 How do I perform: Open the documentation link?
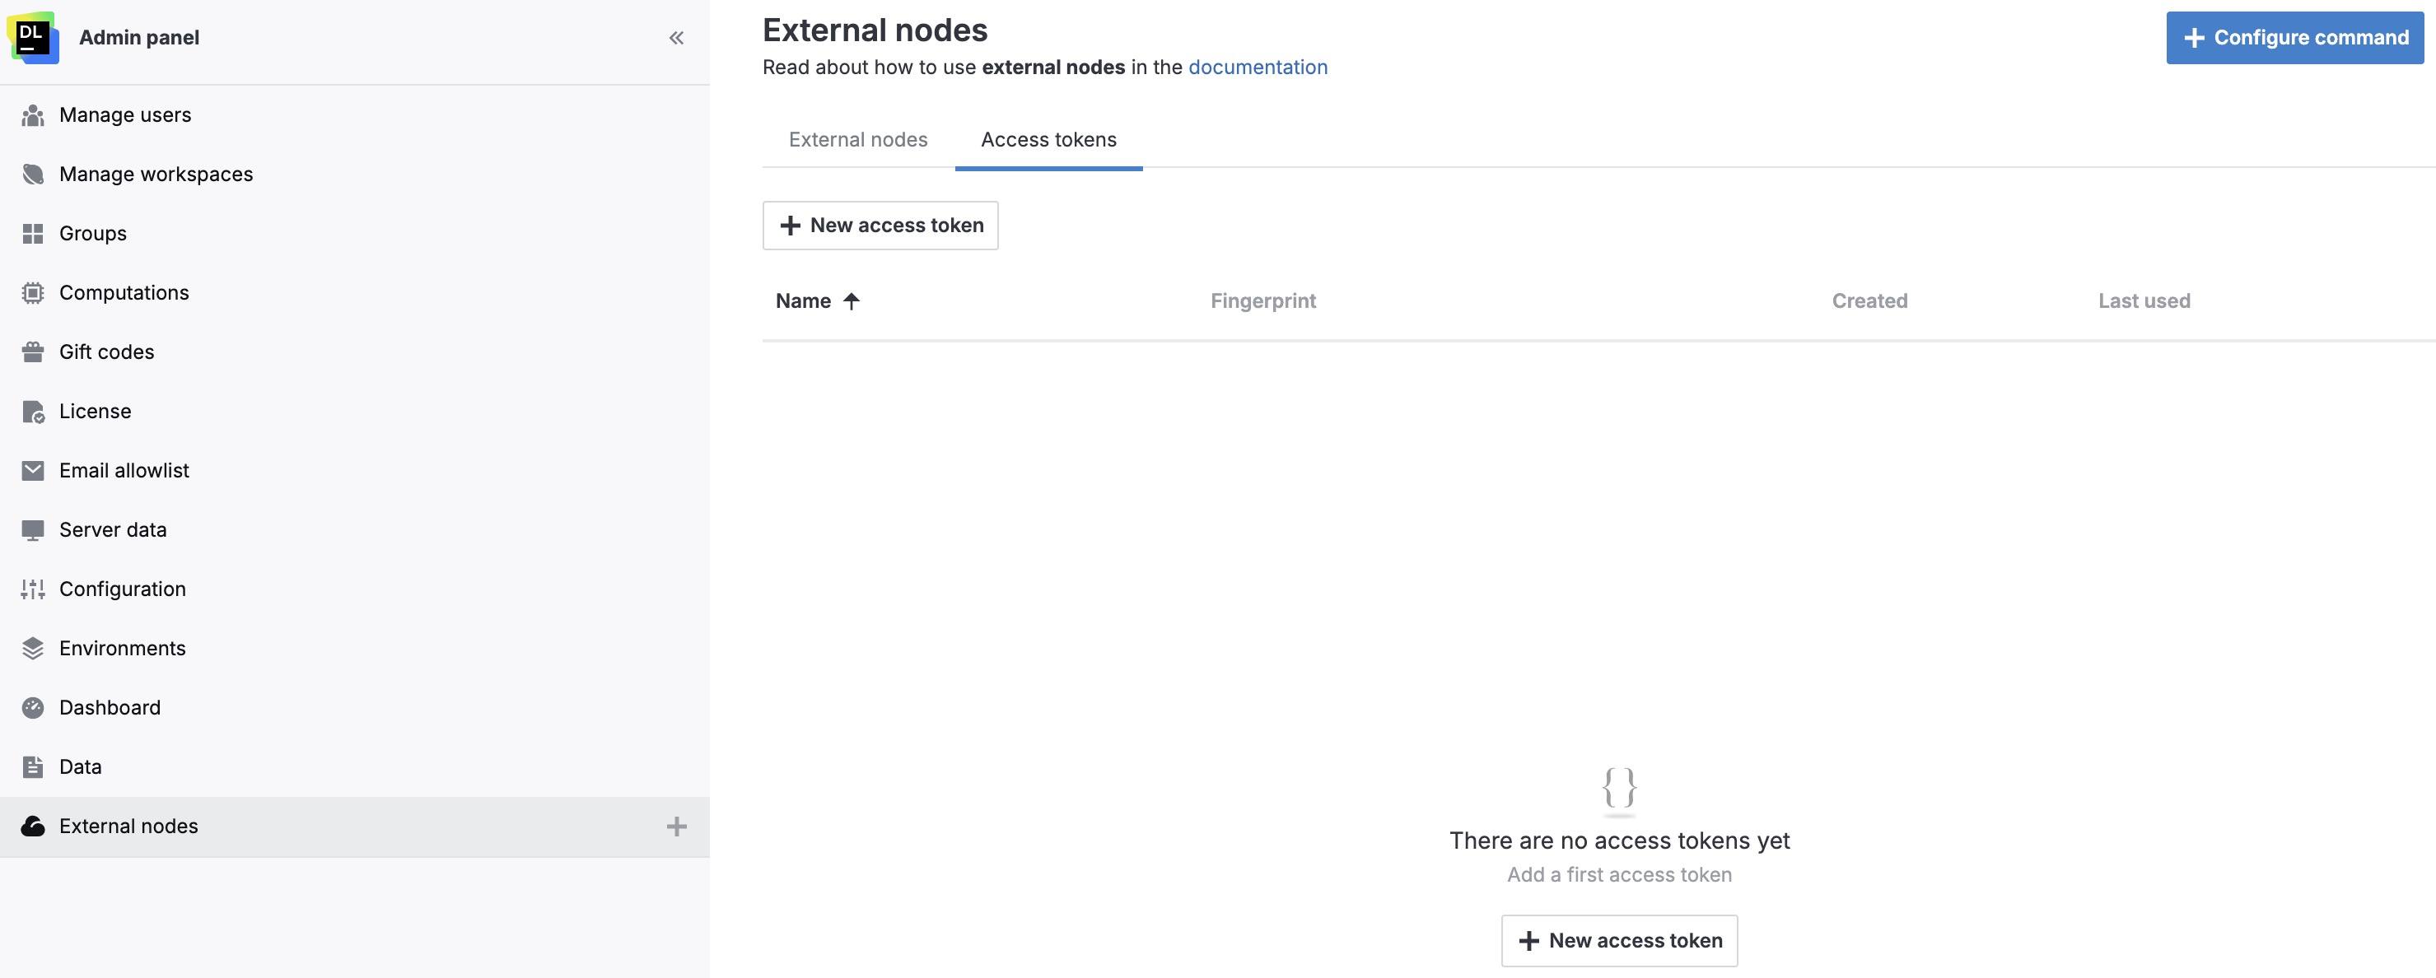tap(1258, 67)
